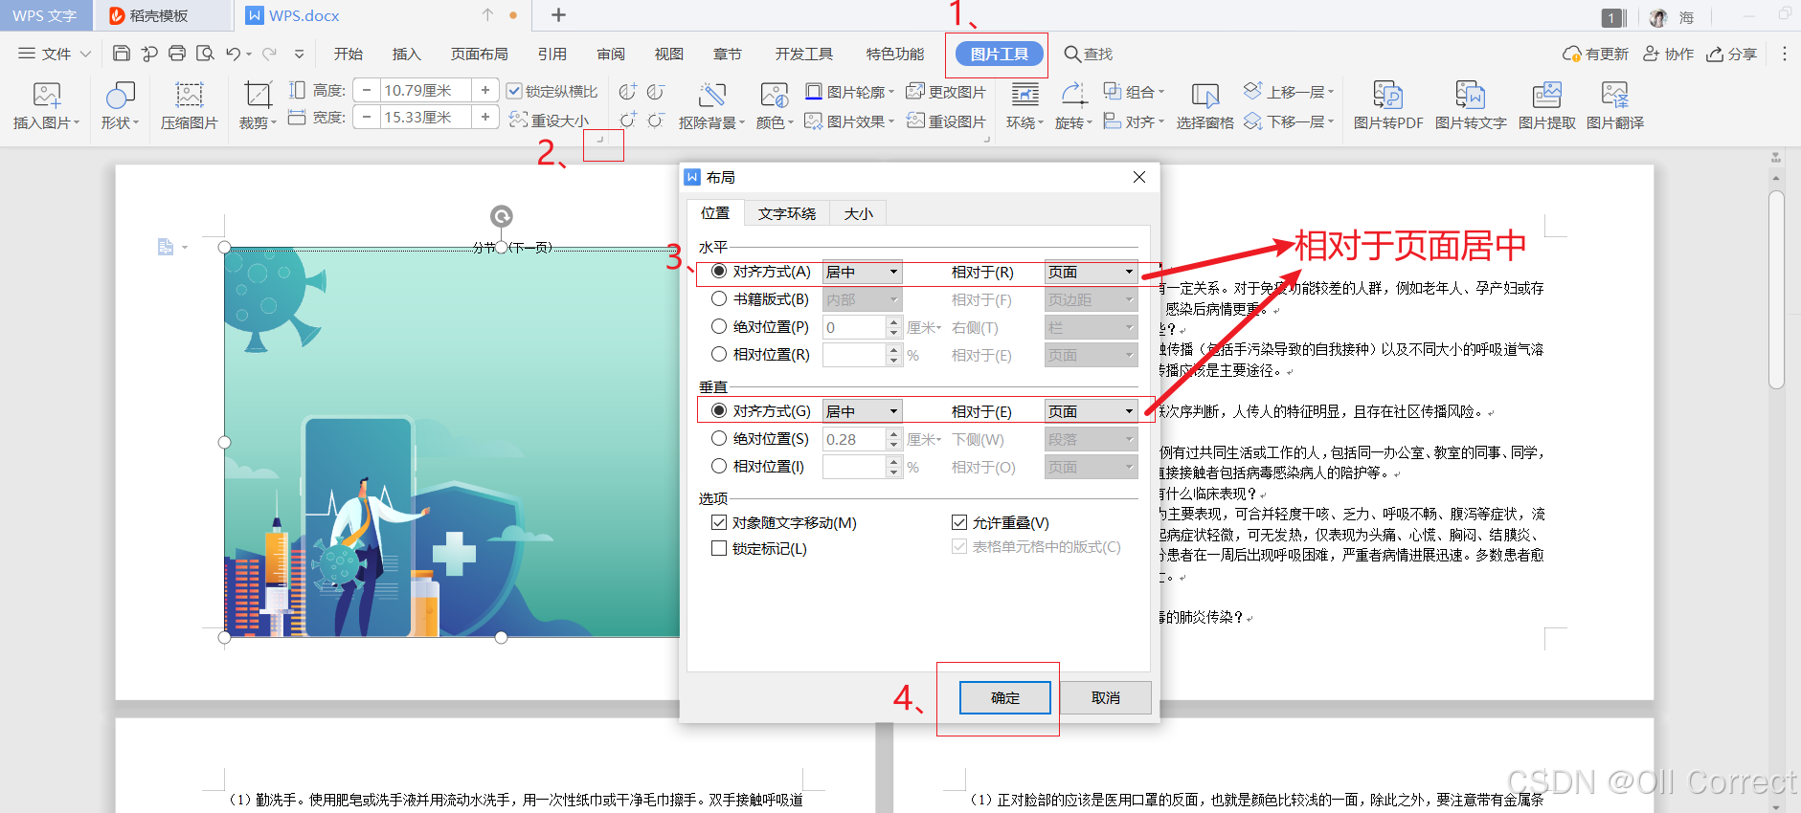Select vertical 绝对位置(S) radio button
The image size is (1801, 813).
point(719,439)
